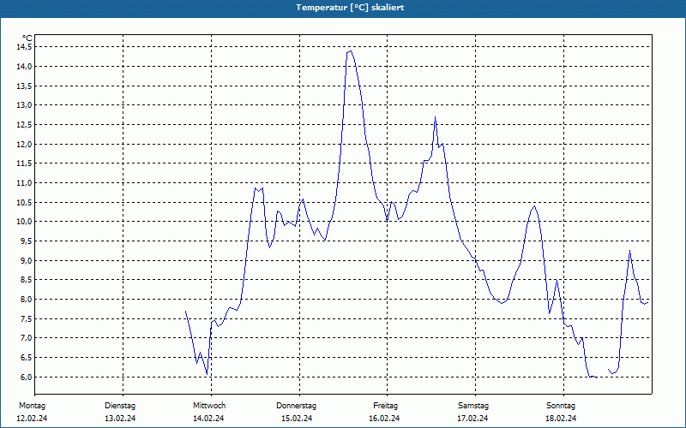Select the 8,5 axis value
Screen dimensions: 686x428
[x=26, y=280]
